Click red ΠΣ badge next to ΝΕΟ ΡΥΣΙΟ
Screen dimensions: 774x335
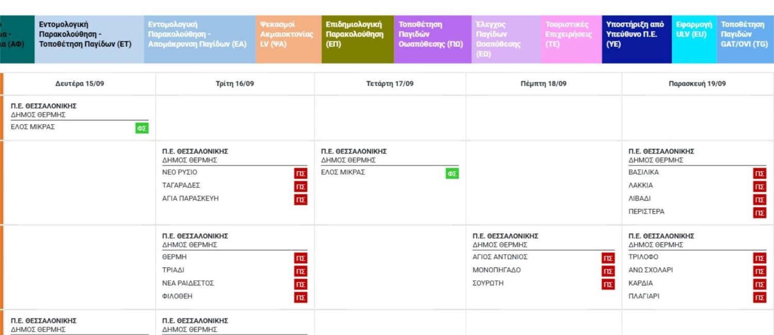coord(301,174)
